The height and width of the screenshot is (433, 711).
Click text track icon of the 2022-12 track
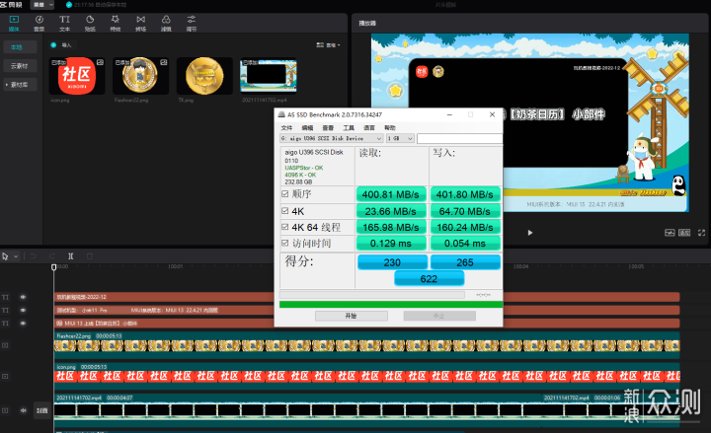pyautogui.click(x=6, y=297)
